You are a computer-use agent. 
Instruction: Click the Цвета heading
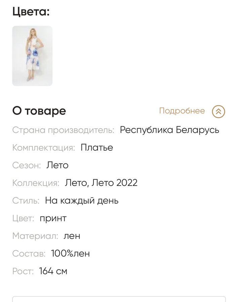(x=31, y=11)
